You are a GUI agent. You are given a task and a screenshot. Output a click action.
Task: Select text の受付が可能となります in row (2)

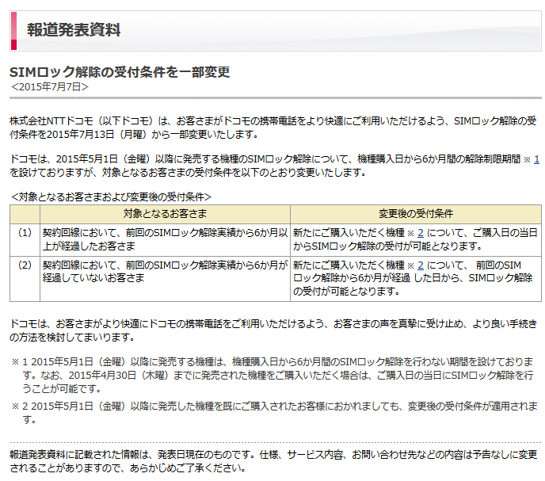(x=347, y=292)
